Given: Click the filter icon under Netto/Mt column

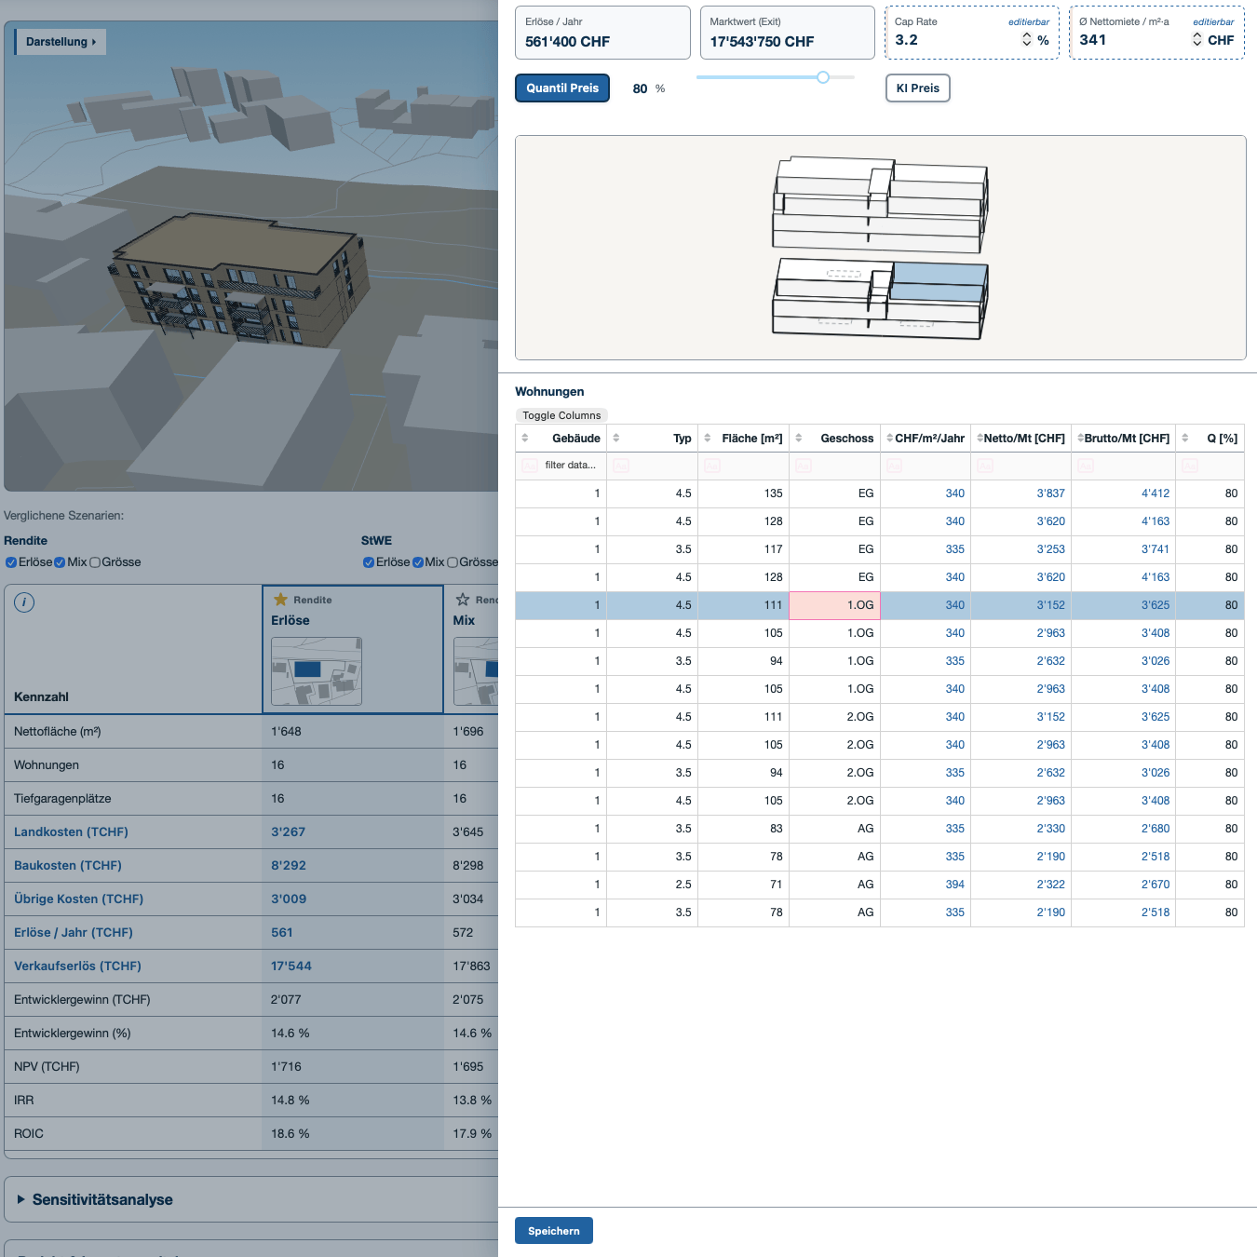Looking at the screenshot, I should coord(985,466).
